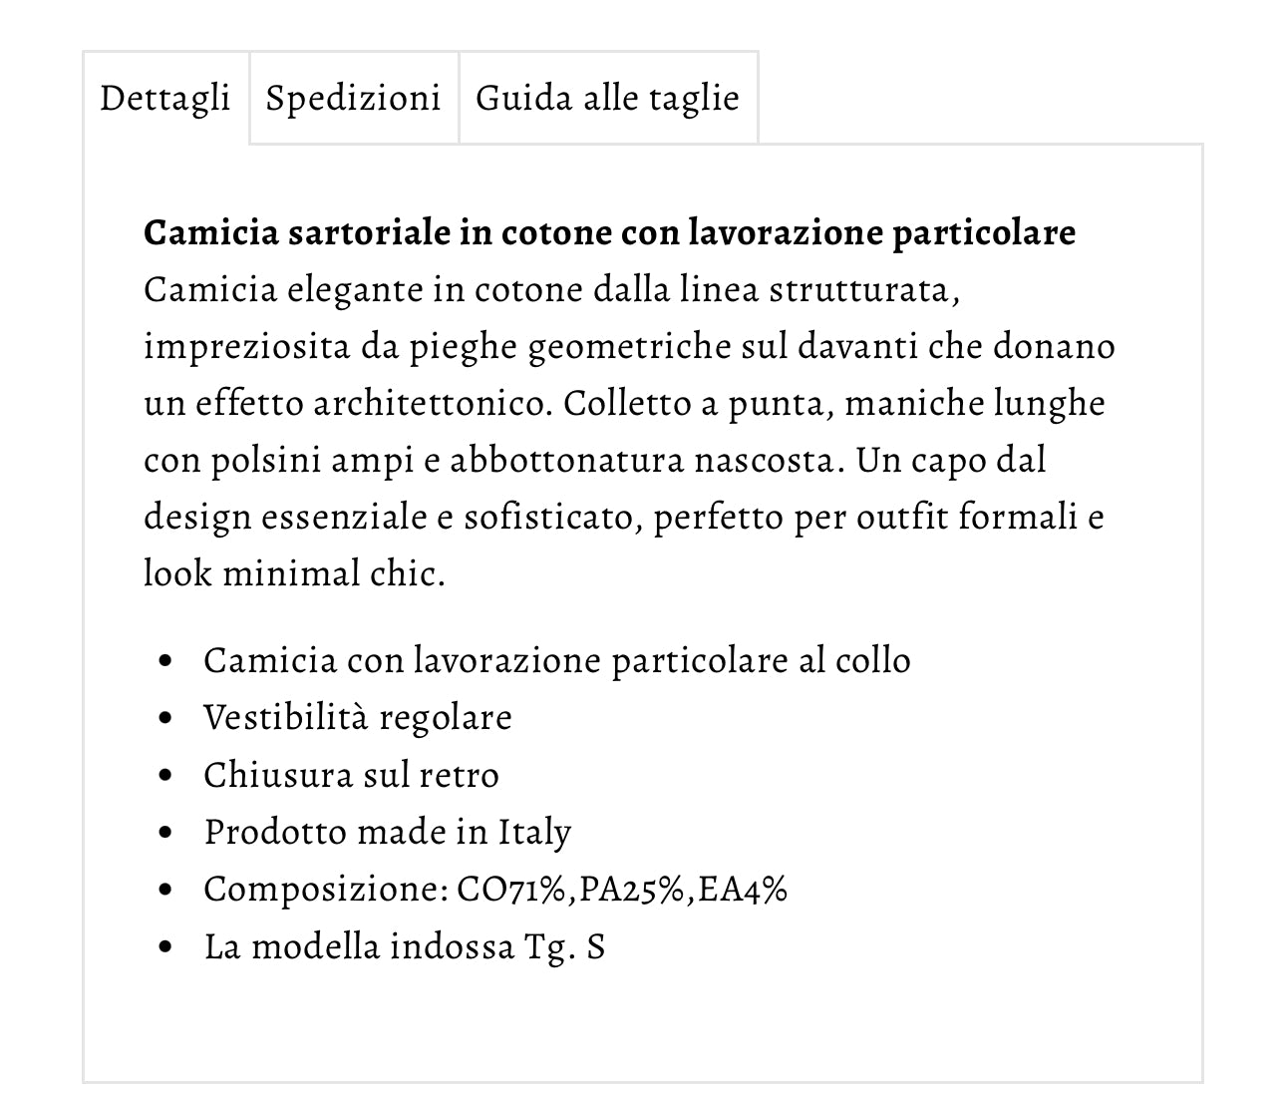1286x1095 pixels.
Task: Click the bold heading Camicia sartoriale in cotone
Action: coord(609,232)
